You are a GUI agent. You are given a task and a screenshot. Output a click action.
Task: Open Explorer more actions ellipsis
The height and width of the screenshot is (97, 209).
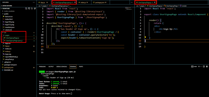coord(34,2)
